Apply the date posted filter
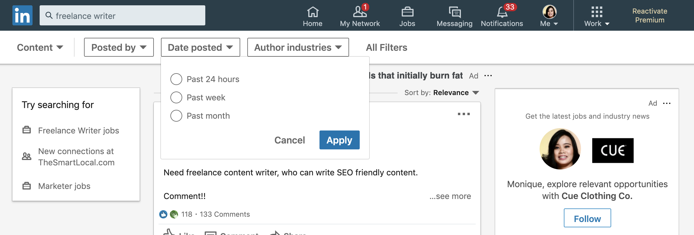The image size is (694, 235). click(x=339, y=140)
